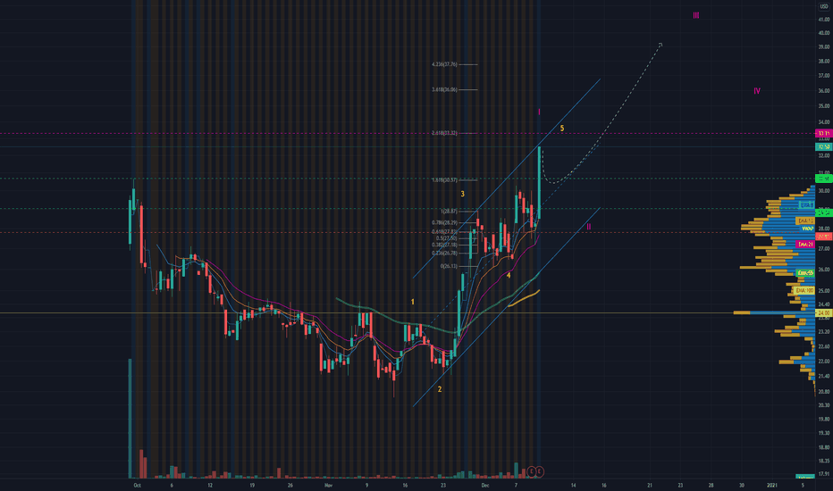Select the yellow wave 1 label
Screen dimensions: 833x491
pyautogui.click(x=412, y=302)
